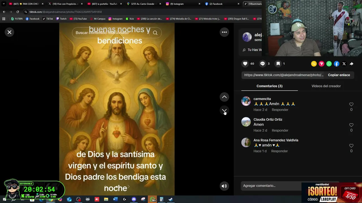Open Ana Rosa Fernandez Valdivia's avatar
Screen dimensions: 362x203
246,142
